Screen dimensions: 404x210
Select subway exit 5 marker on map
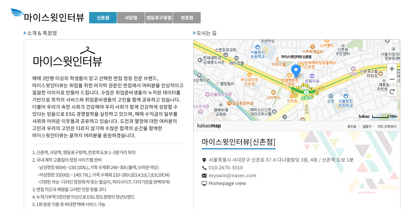coord(317,93)
